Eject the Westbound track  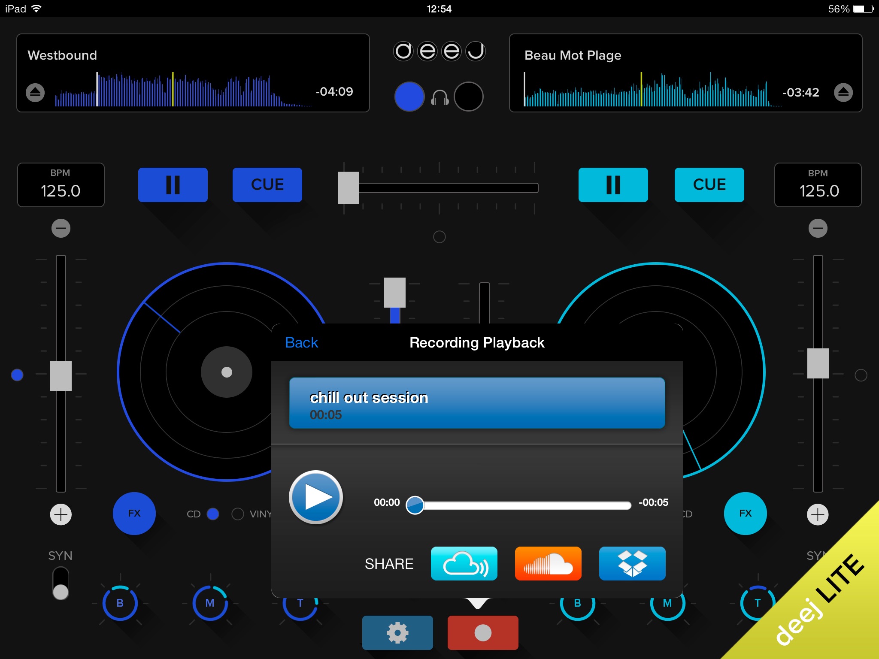point(35,92)
